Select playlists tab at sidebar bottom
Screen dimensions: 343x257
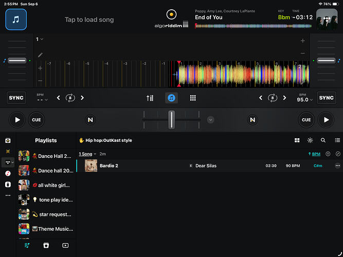[x=27, y=245]
